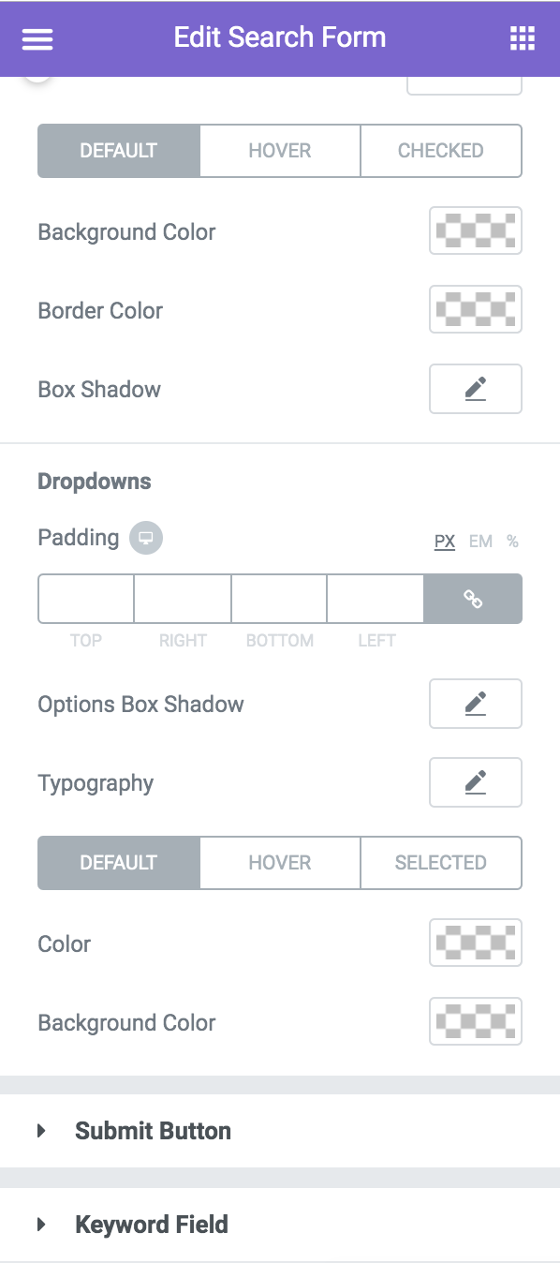Edit Box Shadow with pencil icon
Image resolution: width=560 pixels, height=1263 pixels.
tap(476, 389)
